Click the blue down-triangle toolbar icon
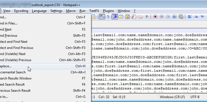The width and height of the screenshot is (207, 102). tap(202, 17)
